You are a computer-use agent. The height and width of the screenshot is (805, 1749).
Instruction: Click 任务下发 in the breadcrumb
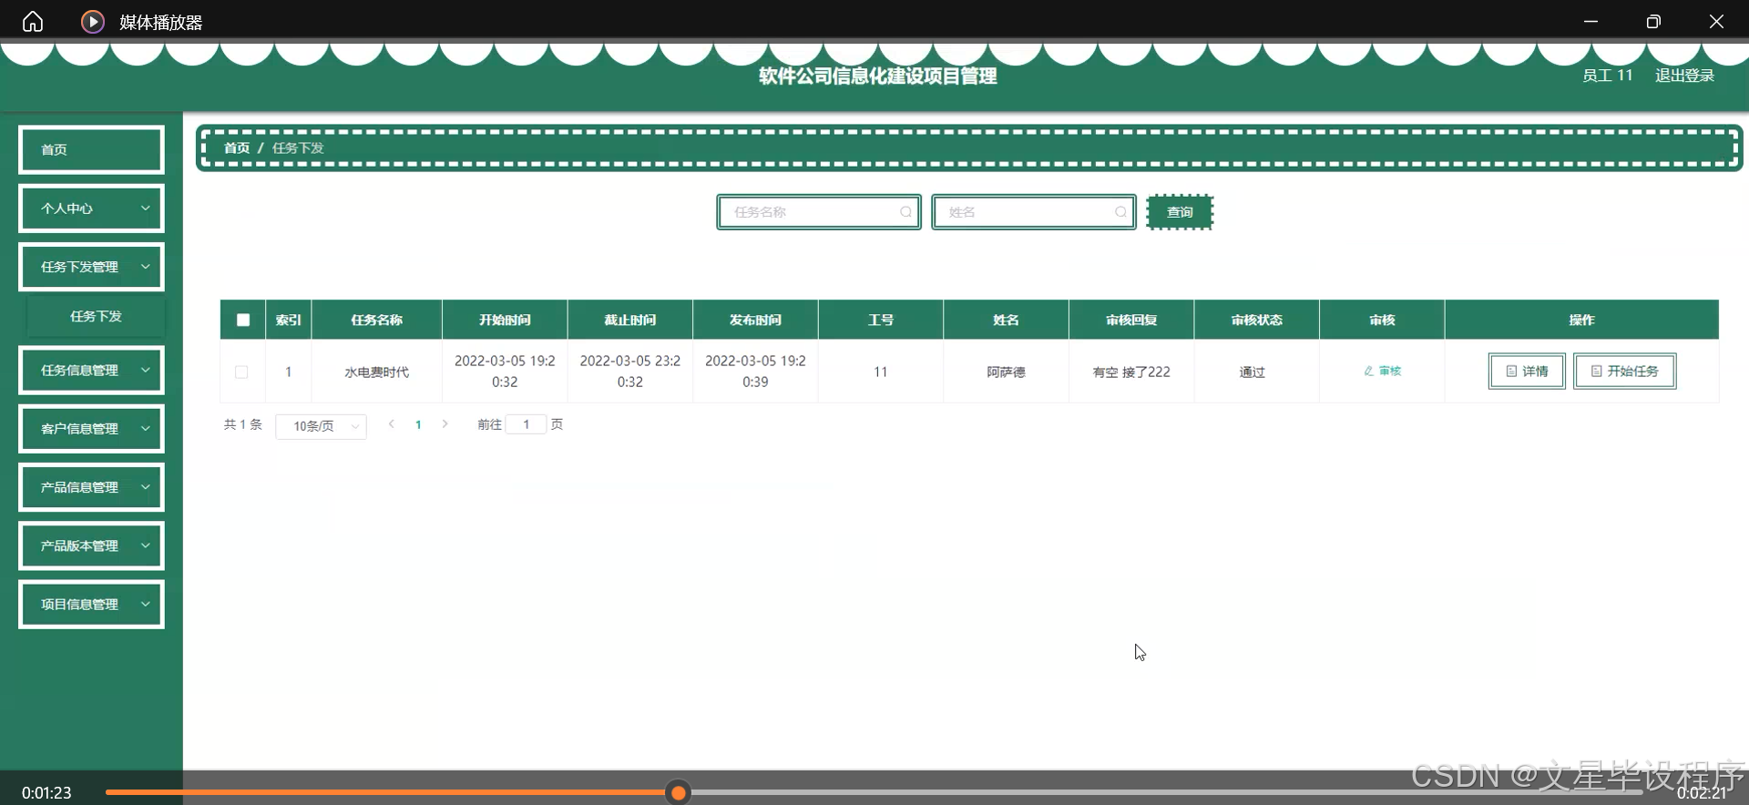click(x=298, y=148)
